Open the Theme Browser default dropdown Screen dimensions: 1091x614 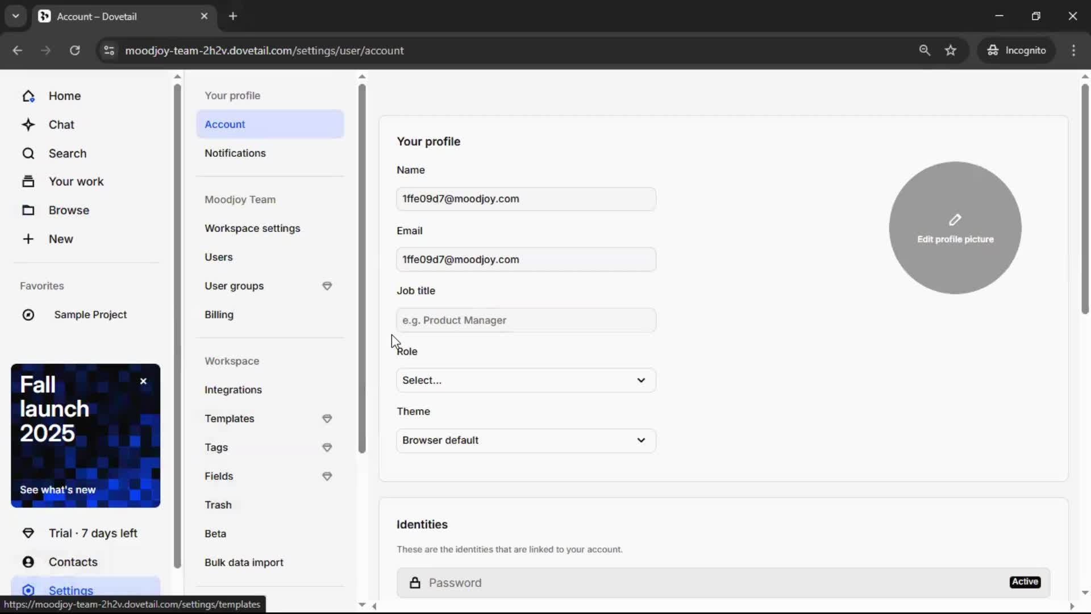point(526,441)
